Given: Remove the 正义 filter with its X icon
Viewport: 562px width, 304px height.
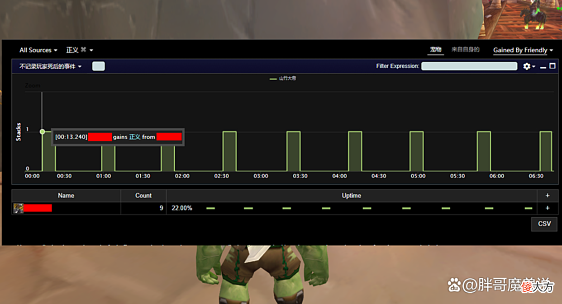Looking at the screenshot, I should tap(83, 50).
